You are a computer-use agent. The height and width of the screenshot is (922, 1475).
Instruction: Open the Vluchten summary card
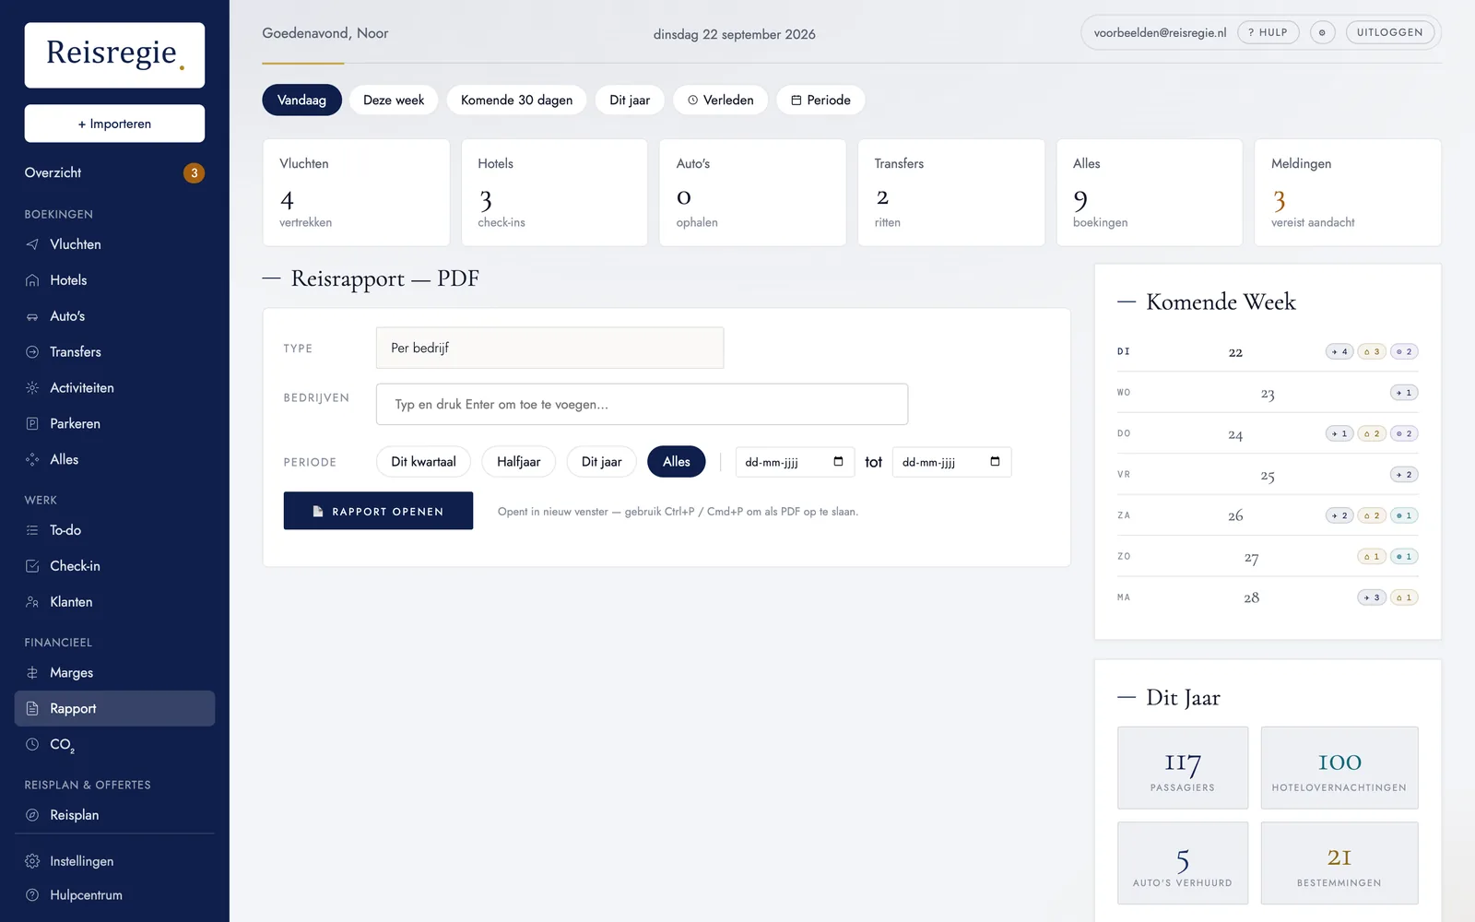tap(356, 193)
